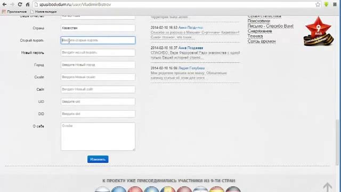The width and height of the screenshot is (341, 192).
Task: Open the commenter name link at 16:53
Action: tap(191, 28)
